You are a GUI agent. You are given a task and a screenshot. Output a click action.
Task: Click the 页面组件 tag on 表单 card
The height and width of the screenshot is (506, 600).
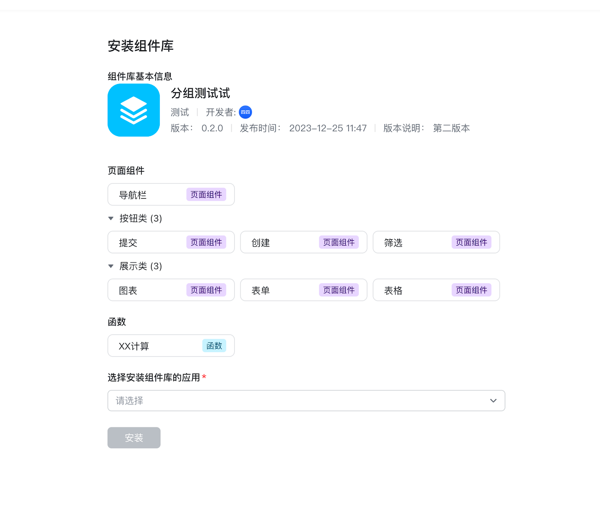pyautogui.click(x=339, y=290)
